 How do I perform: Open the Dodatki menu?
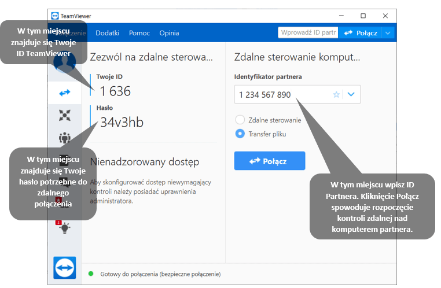[x=108, y=33]
